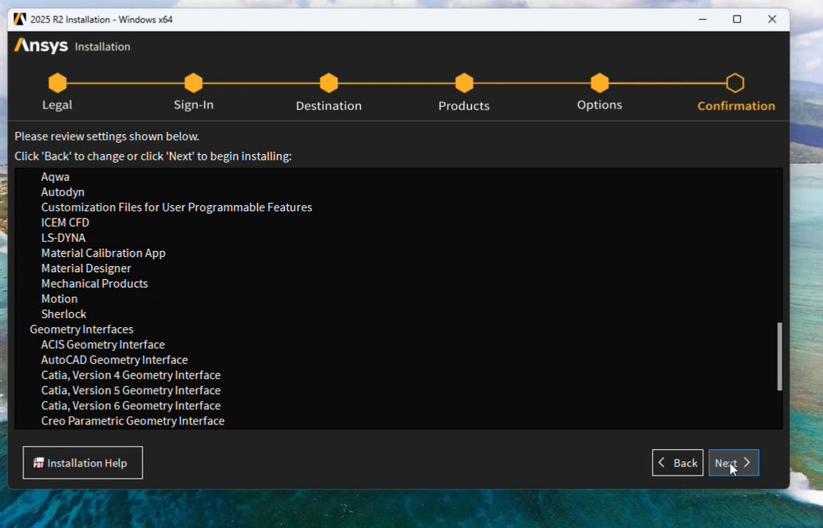This screenshot has height=528, width=823.
Task: Select ACIS Geometry Interface entry
Action: coord(103,345)
